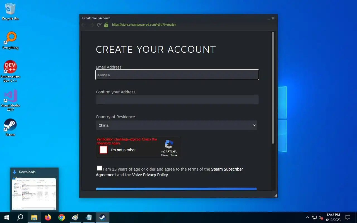The height and width of the screenshot is (223, 357).
Task: Open the Steam desktop shortcut
Action: click(10, 127)
